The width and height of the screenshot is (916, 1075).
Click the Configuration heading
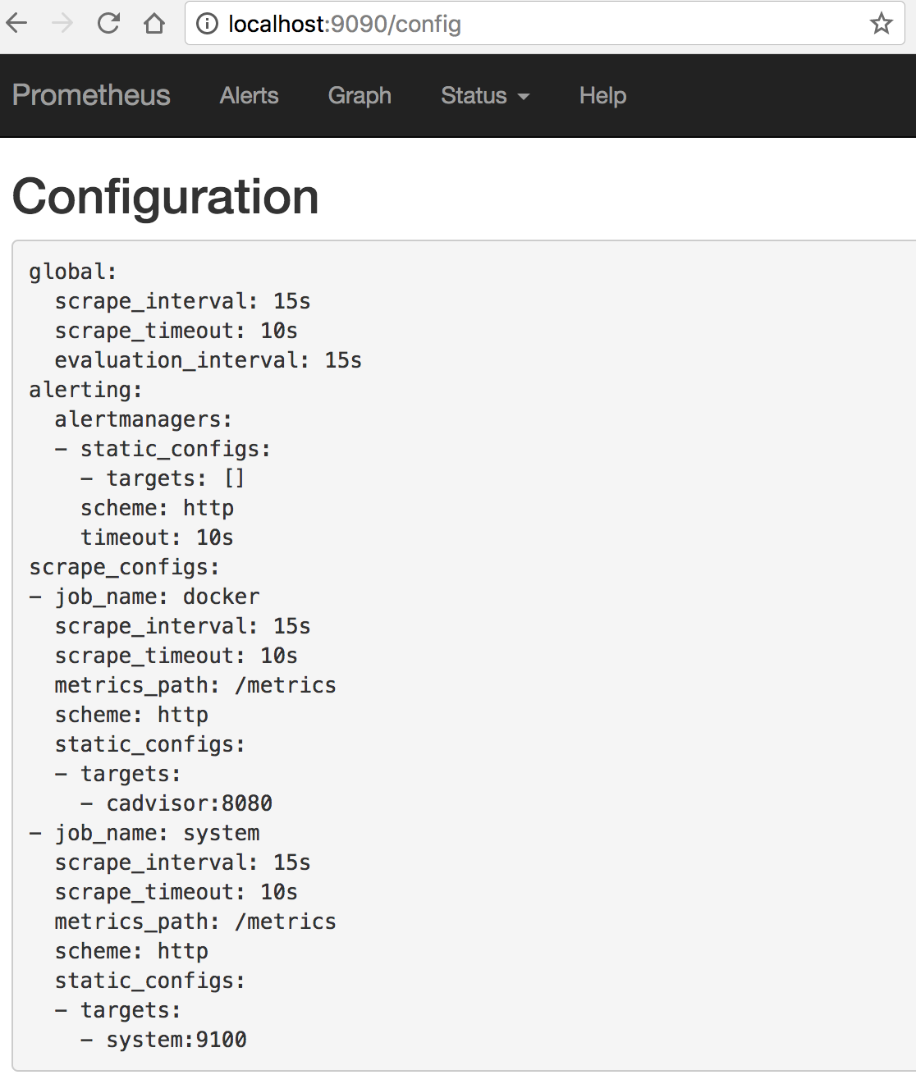coord(166,197)
